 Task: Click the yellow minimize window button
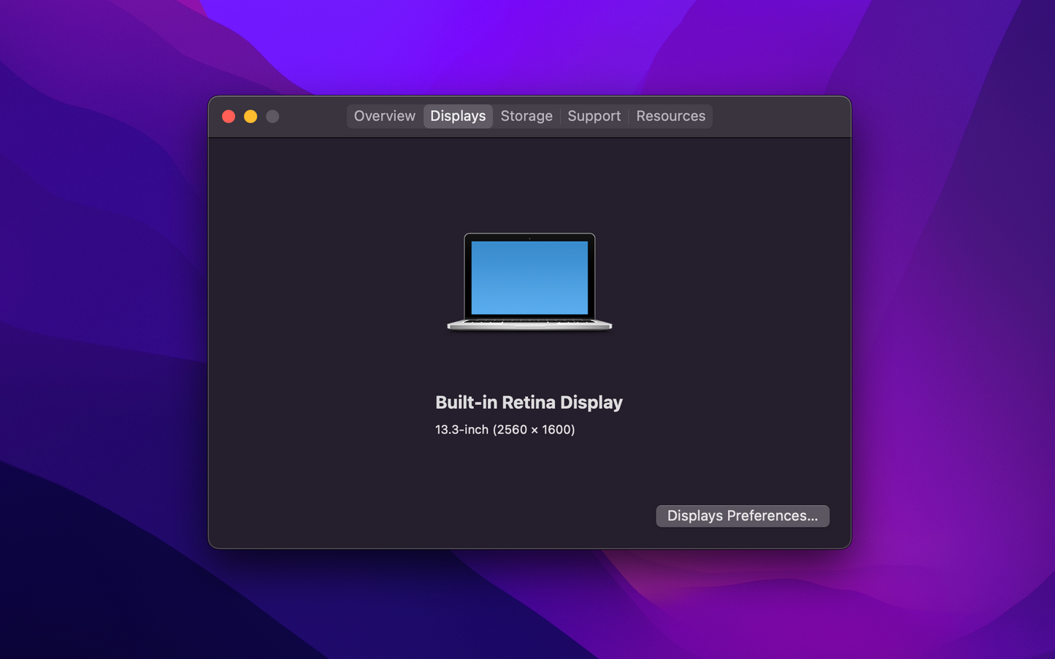coord(250,116)
